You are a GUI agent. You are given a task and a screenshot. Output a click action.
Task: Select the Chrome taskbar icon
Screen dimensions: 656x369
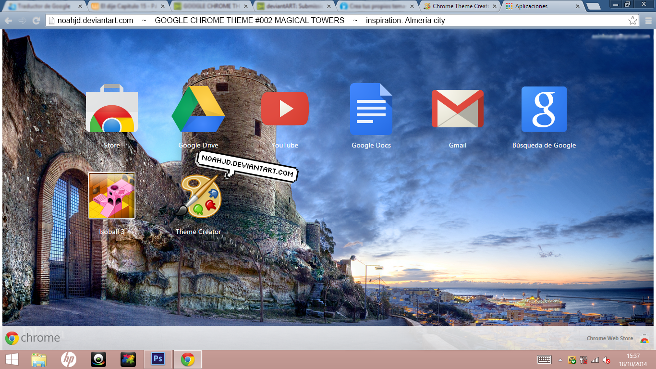click(x=188, y=359)
